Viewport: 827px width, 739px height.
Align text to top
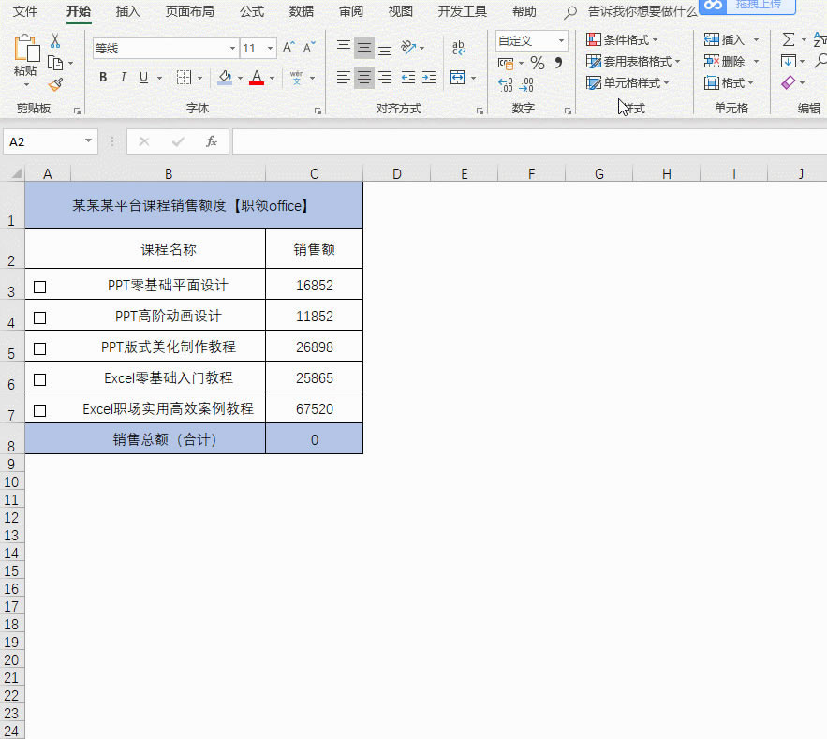click(344, 47)
